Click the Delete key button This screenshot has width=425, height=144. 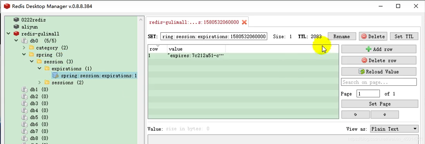point(373,36)
